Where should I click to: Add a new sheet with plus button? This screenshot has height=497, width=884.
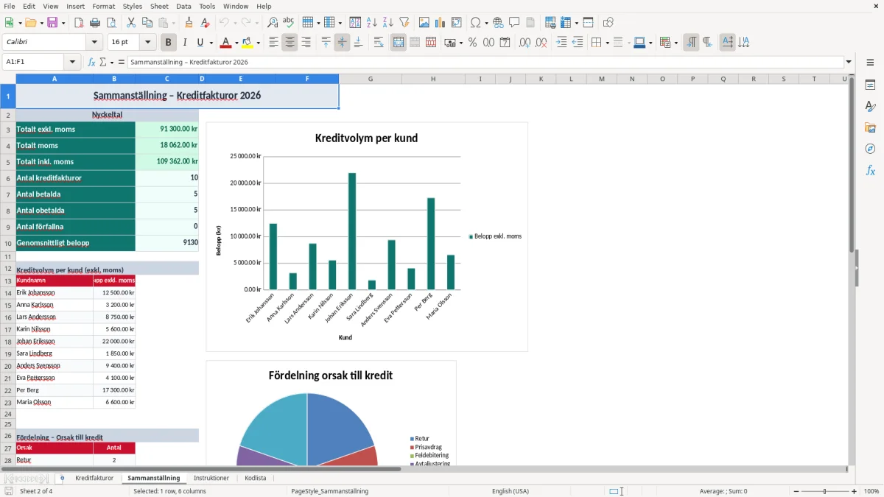tap(62, 478)
